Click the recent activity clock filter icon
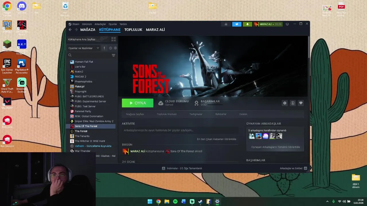Viewport: 367px width, 206px height. [110, 48]
